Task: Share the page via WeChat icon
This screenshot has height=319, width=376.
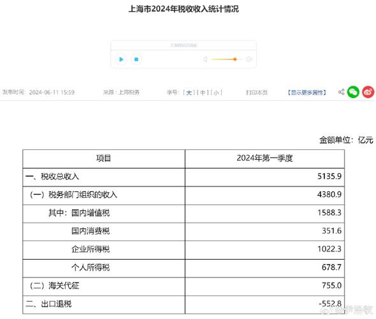Action: [x=353, y=92]
